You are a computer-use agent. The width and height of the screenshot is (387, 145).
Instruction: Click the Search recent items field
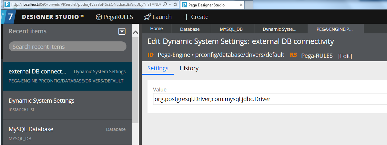click(x=67, y=47)
